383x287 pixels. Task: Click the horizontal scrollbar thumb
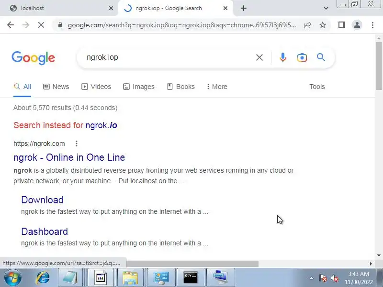pos(192,264)
